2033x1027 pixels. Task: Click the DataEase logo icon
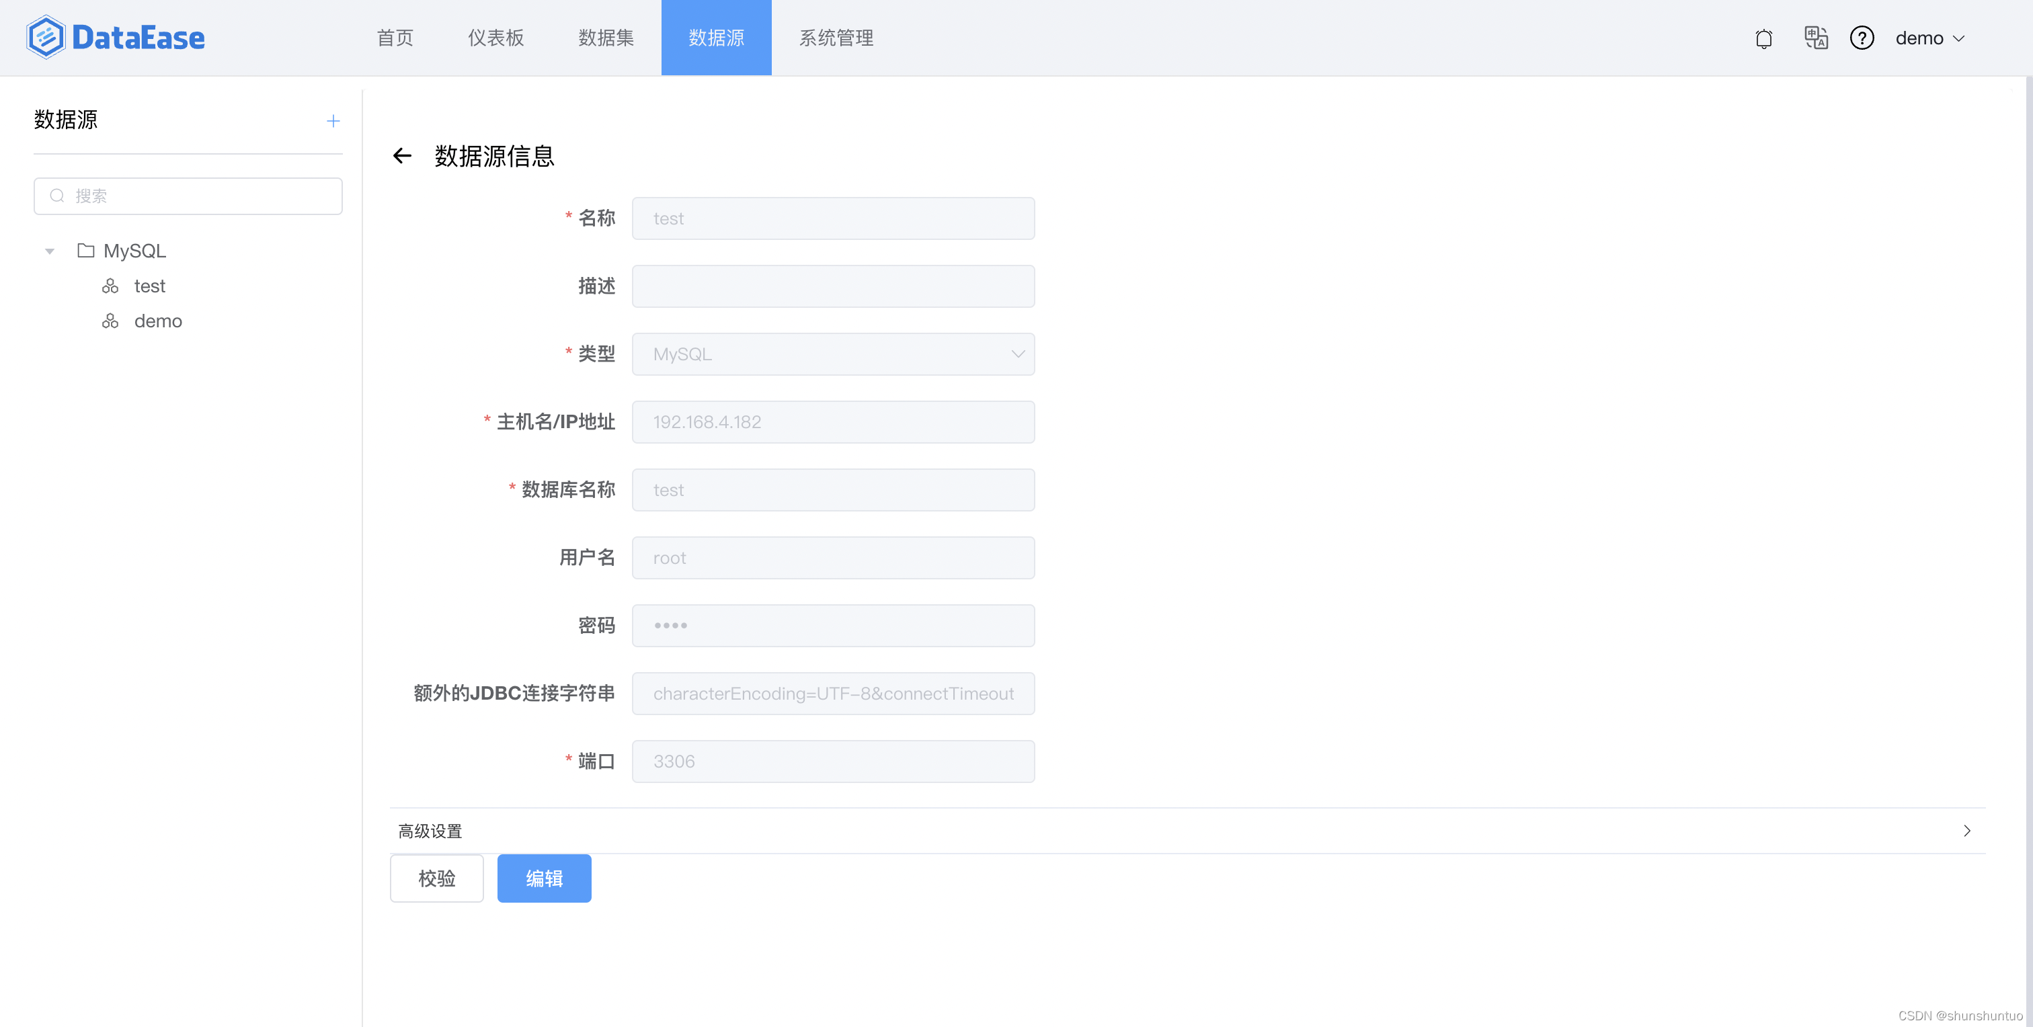tap(46, 37)
